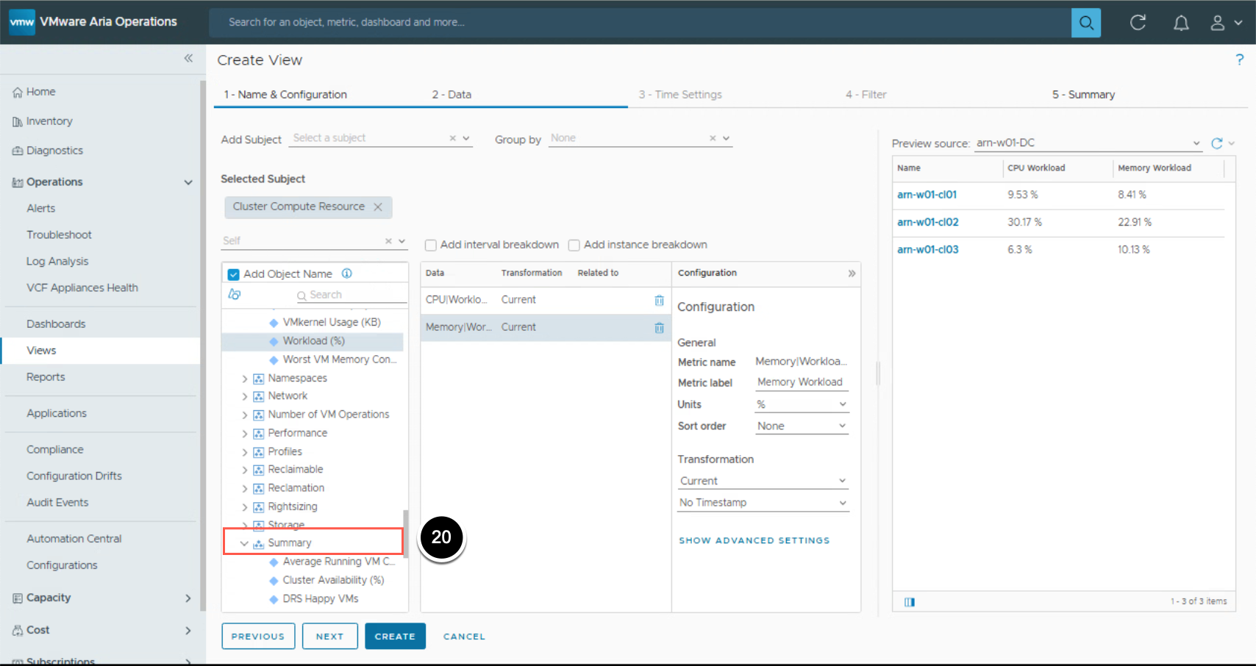
Task: Collapse the left navigation sidebar
Action: click(188, 58)
